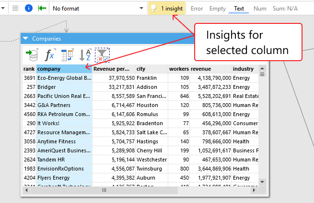Collapse the Companies node triangle

[25, 38]
